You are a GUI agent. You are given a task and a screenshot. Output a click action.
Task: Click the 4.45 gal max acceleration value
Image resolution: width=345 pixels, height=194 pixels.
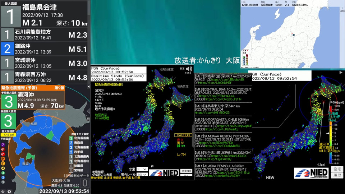9,135
